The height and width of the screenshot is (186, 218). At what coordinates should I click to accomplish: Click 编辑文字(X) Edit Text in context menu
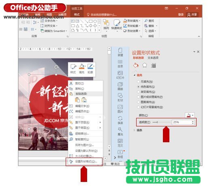[85, 106]
